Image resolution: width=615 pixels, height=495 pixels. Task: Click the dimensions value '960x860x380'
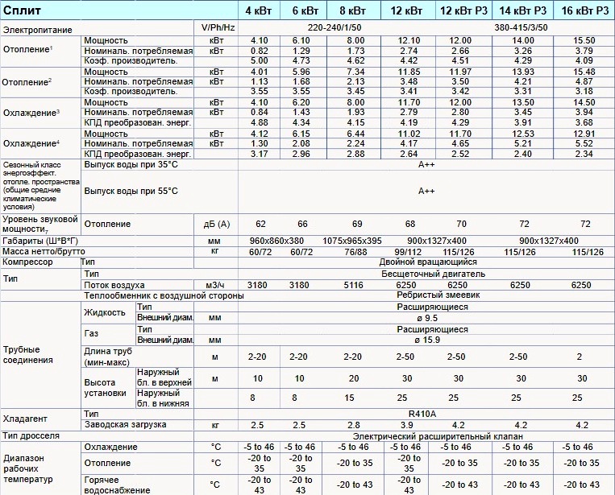277,241
